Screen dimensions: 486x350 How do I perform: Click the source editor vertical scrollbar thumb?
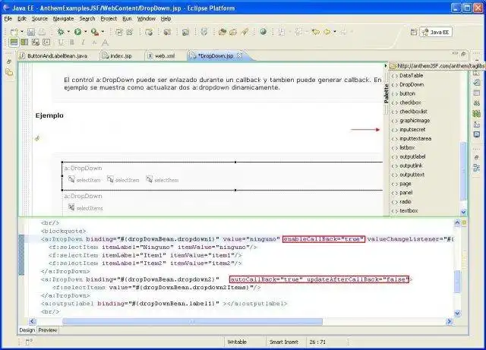pyautogui.click(x=457, y=281)
